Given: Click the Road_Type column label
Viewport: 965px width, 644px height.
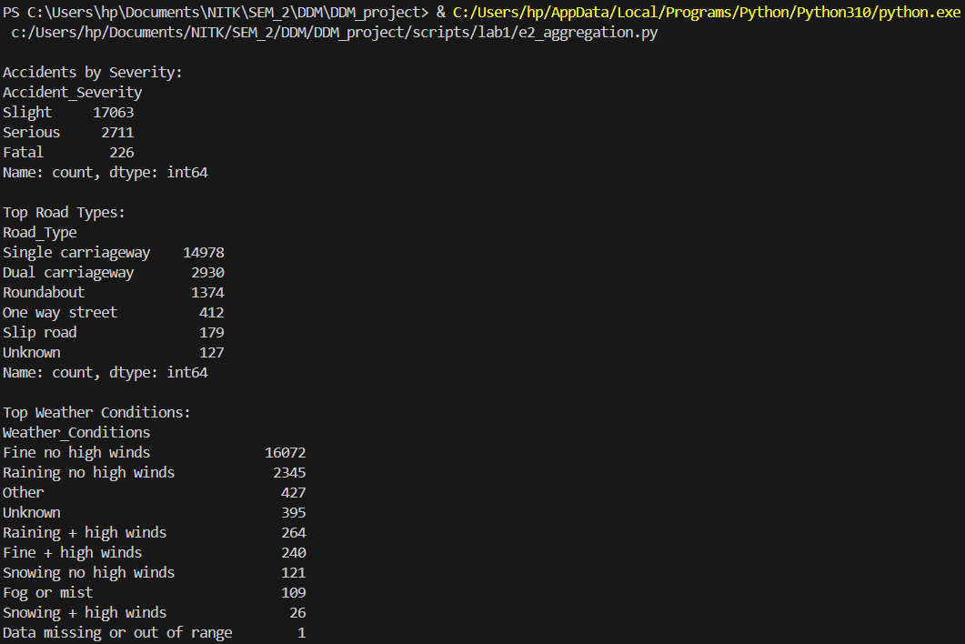Looking at the screenshot, I should (x=40, y=232).
